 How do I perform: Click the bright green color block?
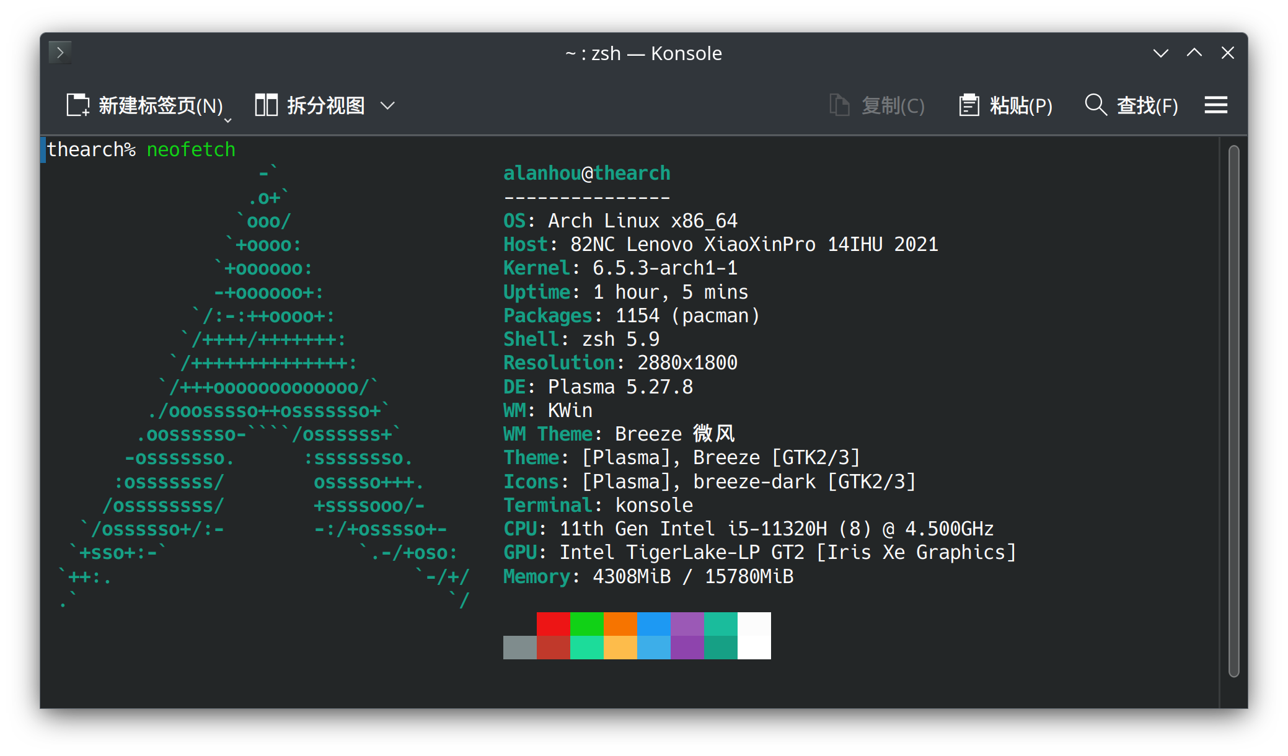point(587,624)
